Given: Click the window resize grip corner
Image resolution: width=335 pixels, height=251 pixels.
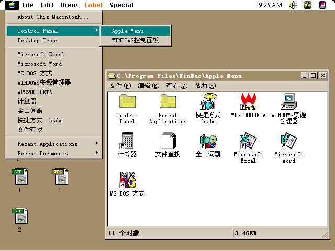Looking at the screenshot, I should [325, 235].
